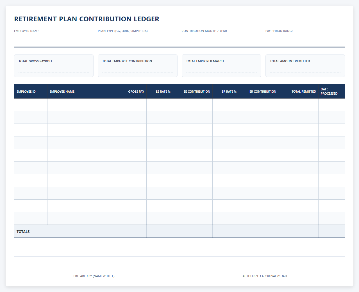359x292 pixels.
Task: Select the Total Amount Remitted summary box
Action: click(305, 66)
